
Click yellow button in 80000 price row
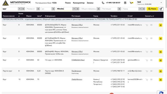161,52
